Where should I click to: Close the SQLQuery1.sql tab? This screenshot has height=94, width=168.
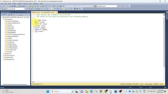click(56, 12)
